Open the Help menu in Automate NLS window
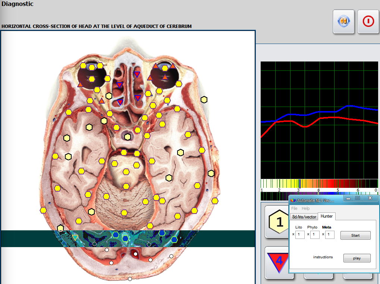This screenshot has width=380, height=284. [305, 208]
